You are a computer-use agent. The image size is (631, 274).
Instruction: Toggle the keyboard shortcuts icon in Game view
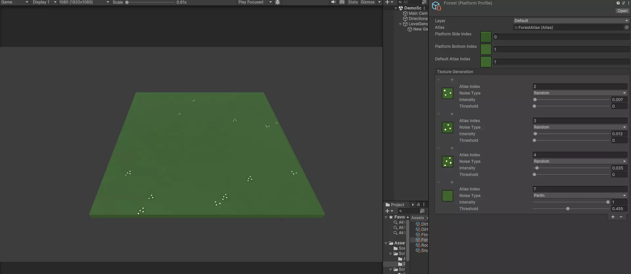pyautogui.click(x=342, y=2)
